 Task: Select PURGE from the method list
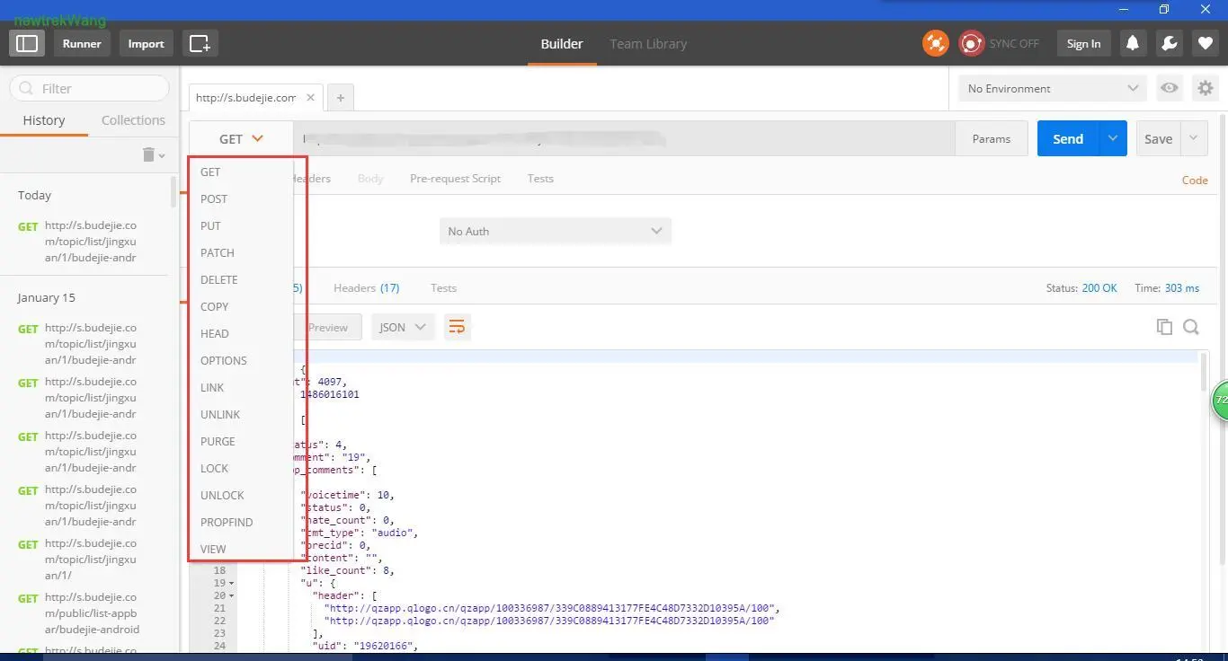pyautogui.click(x=241, y=441)
